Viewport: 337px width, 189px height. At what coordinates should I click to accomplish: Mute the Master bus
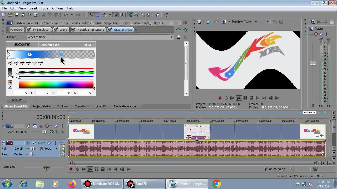(321, 34)
